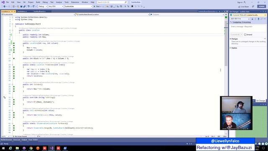The width and height of the screenshot is (268, 151).
Task: Click the Redo toolbar icon
Action: 33,7
